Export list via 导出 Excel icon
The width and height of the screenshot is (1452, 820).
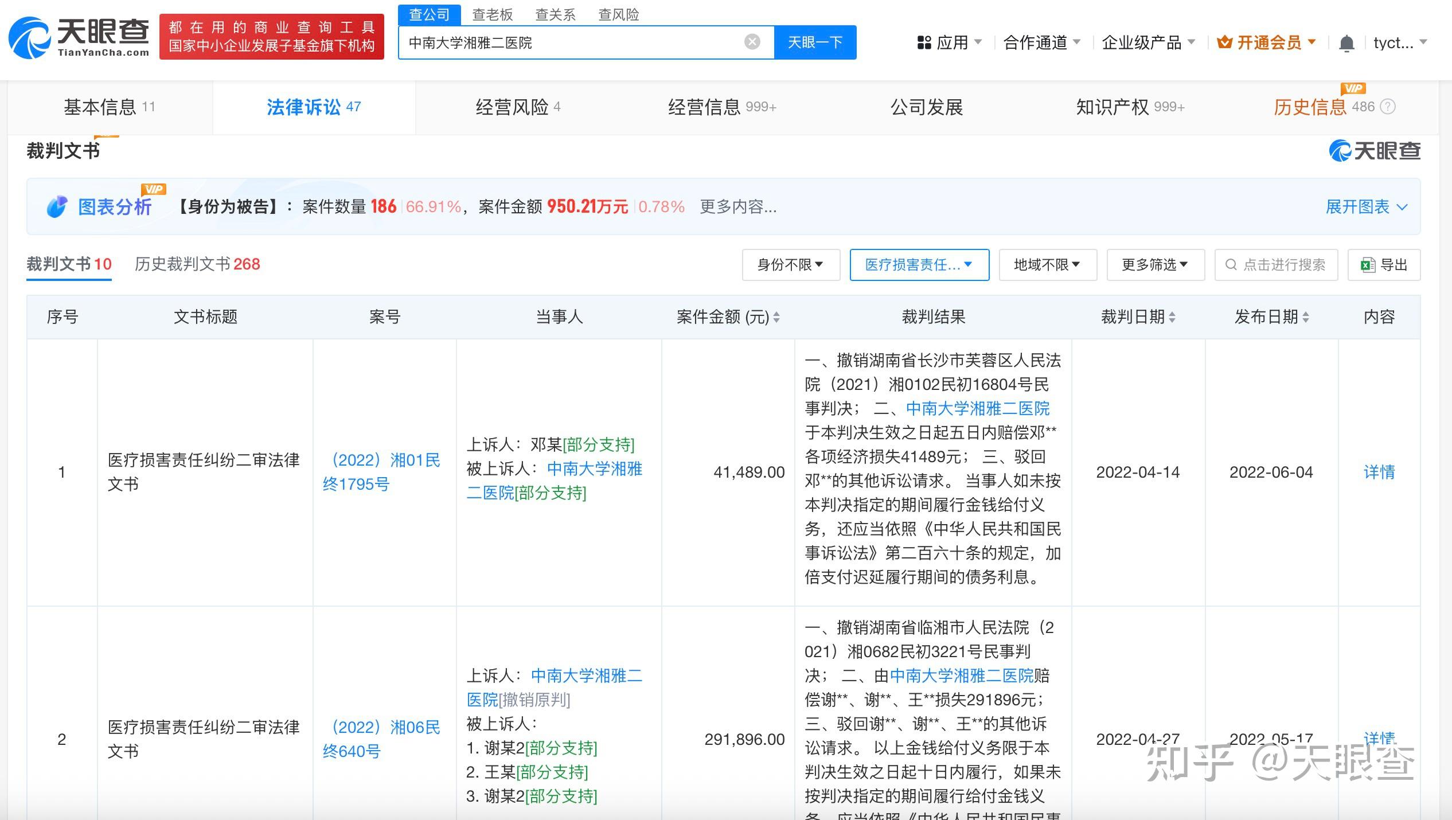click(x=1368, y=265)
